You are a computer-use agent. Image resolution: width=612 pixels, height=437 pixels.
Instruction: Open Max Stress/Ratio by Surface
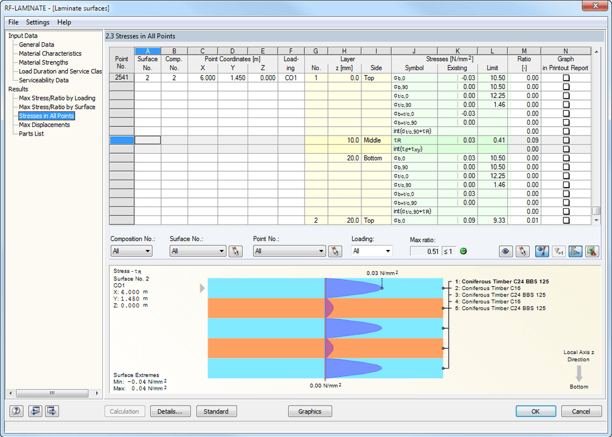58,107
